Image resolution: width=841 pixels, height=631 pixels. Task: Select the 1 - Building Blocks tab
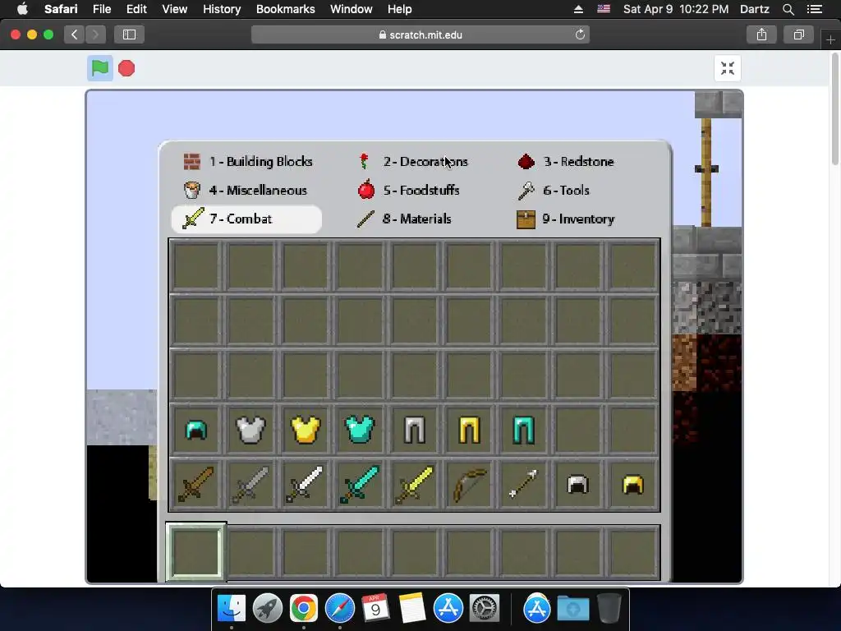coord(248,162)
